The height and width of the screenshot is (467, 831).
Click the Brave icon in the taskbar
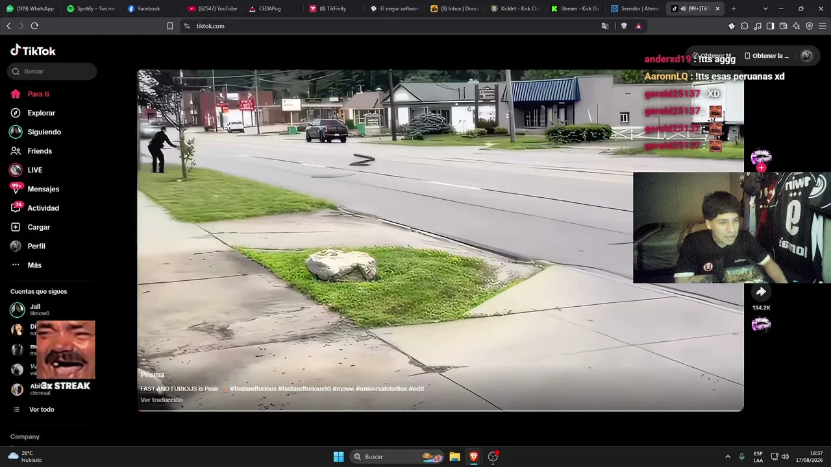pyautogui.click(x=474, y=457)
